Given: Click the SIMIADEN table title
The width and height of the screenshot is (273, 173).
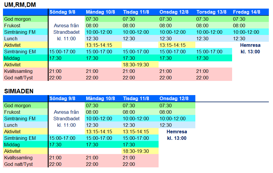Looking at the screenshot, I should pyautogui.click(x=19, y=91).
